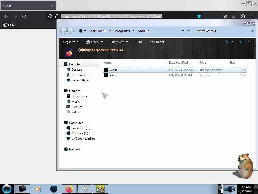
Task: Open Paint from the taskbar
Action: click(x=85, y=189)
